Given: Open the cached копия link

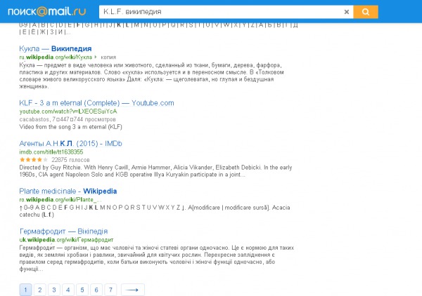Looking at the screenshot, I should point(108,57).
